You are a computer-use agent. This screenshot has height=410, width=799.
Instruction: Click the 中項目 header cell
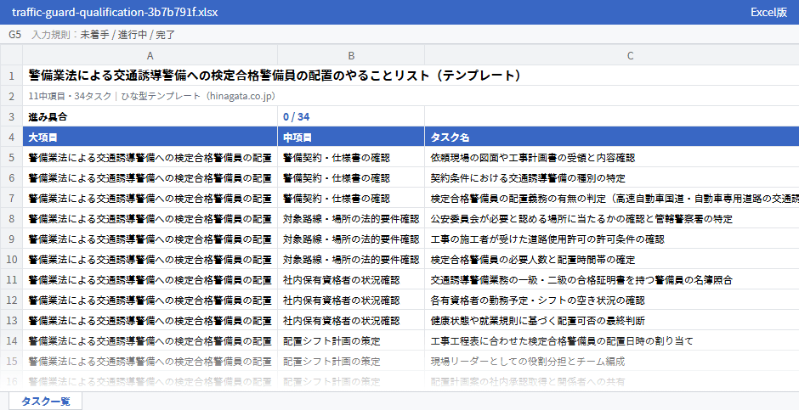[x=351, y=138]
